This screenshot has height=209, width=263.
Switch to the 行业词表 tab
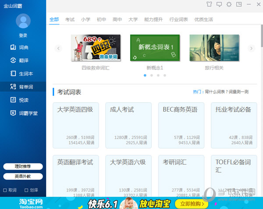(x=178, y=19)
